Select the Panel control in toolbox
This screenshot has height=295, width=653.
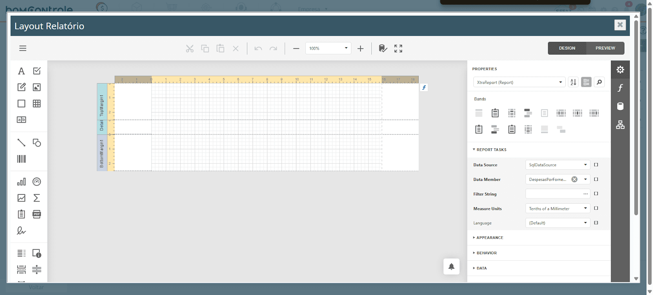point(21,103)
